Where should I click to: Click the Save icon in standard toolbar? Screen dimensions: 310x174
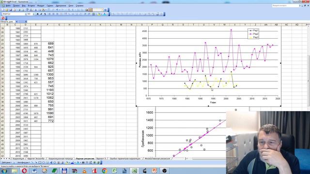click(11, 10)
